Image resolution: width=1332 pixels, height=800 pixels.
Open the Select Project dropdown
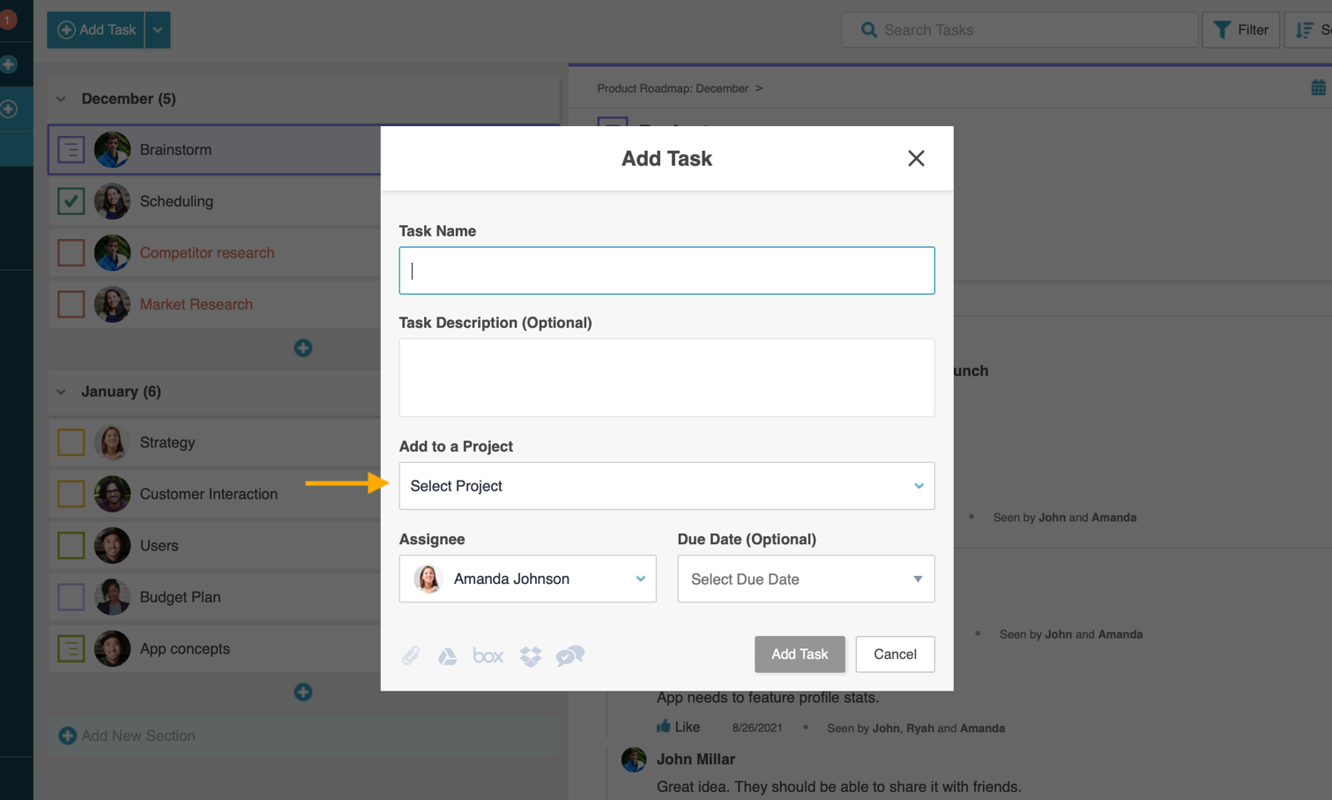tap(666, 486)
